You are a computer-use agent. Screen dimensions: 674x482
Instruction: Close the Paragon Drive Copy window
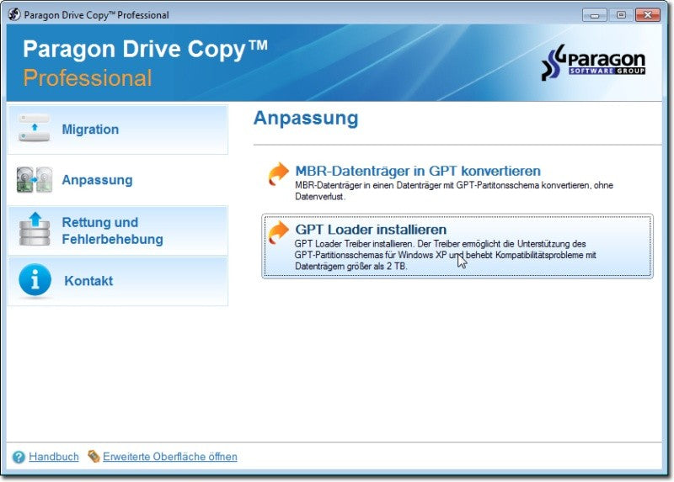tap(647, 15)
